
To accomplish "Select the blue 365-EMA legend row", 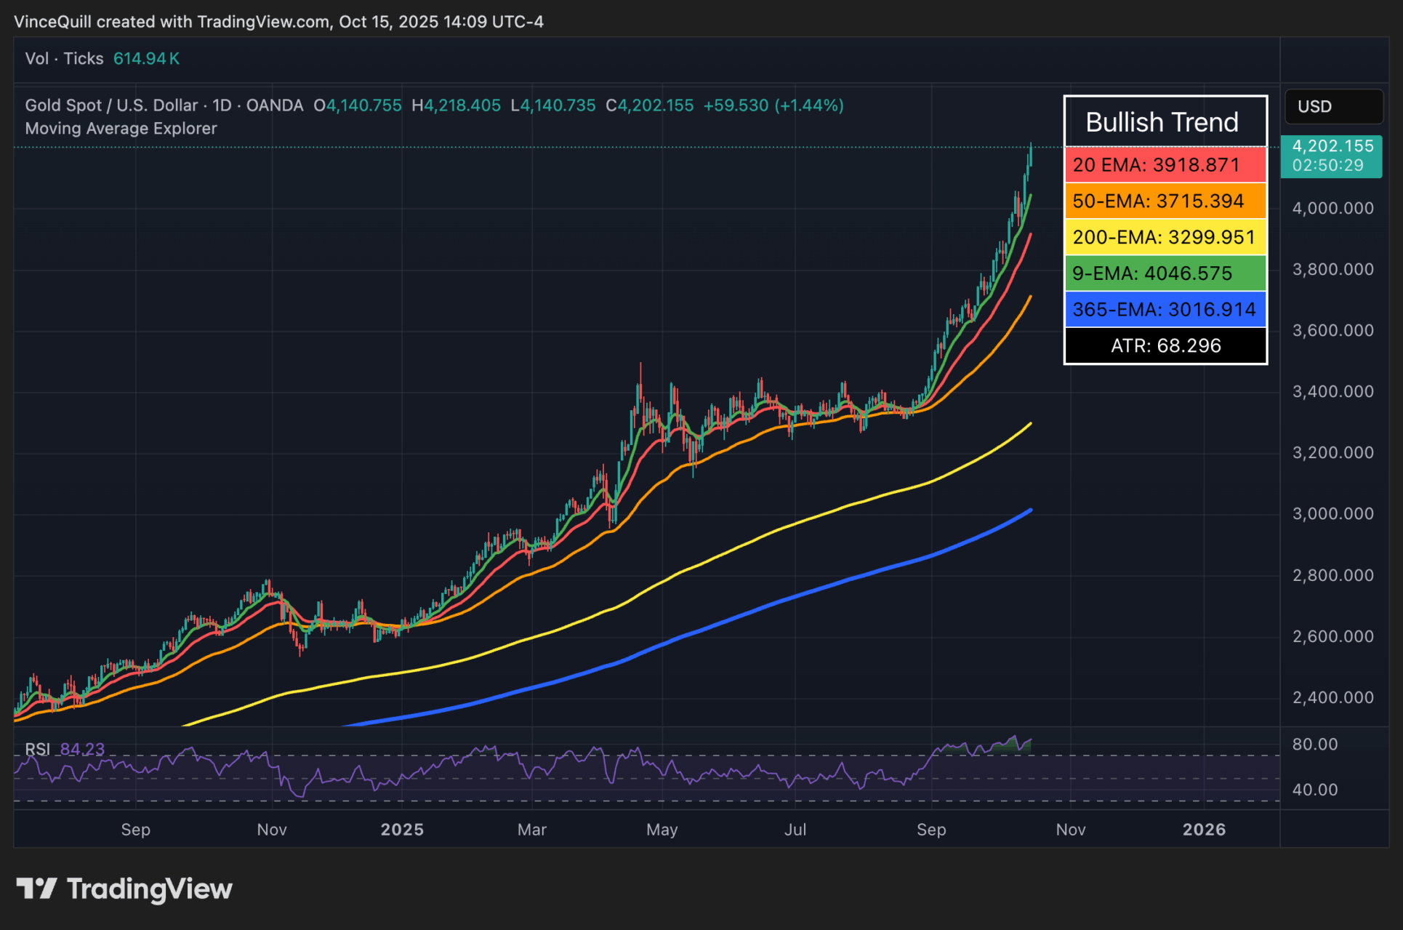I will (1165, 310).
